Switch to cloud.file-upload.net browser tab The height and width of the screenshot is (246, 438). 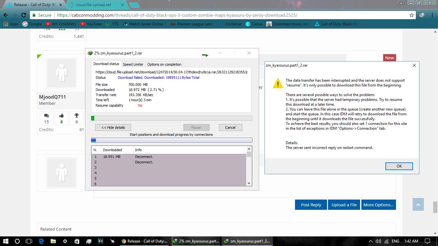(x=96, y=5)
